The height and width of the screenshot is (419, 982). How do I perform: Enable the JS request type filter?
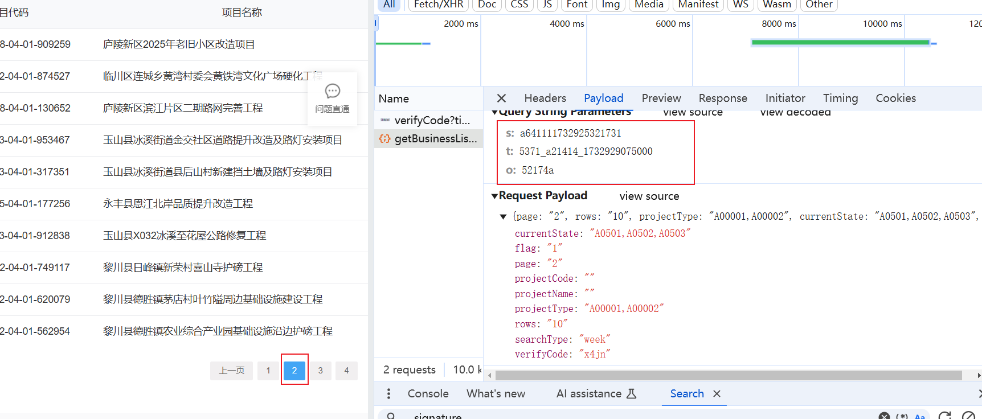[547, 5]
